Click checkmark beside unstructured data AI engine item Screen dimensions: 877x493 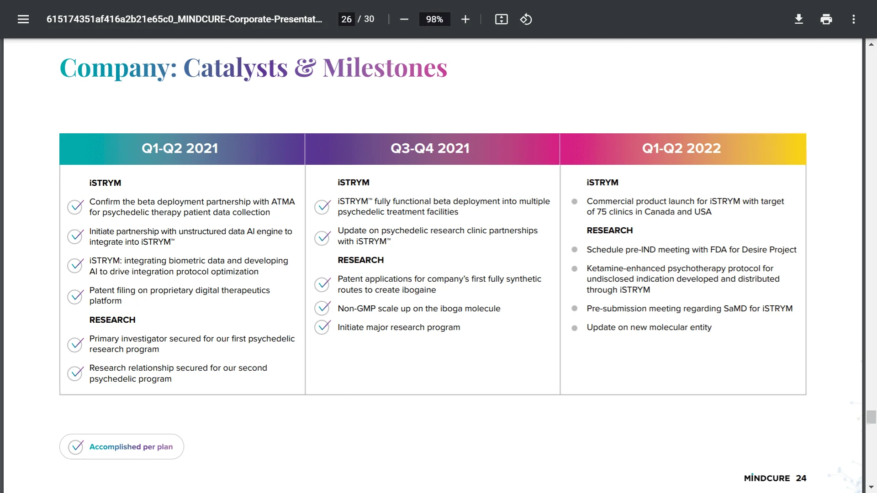pos(76,236)
